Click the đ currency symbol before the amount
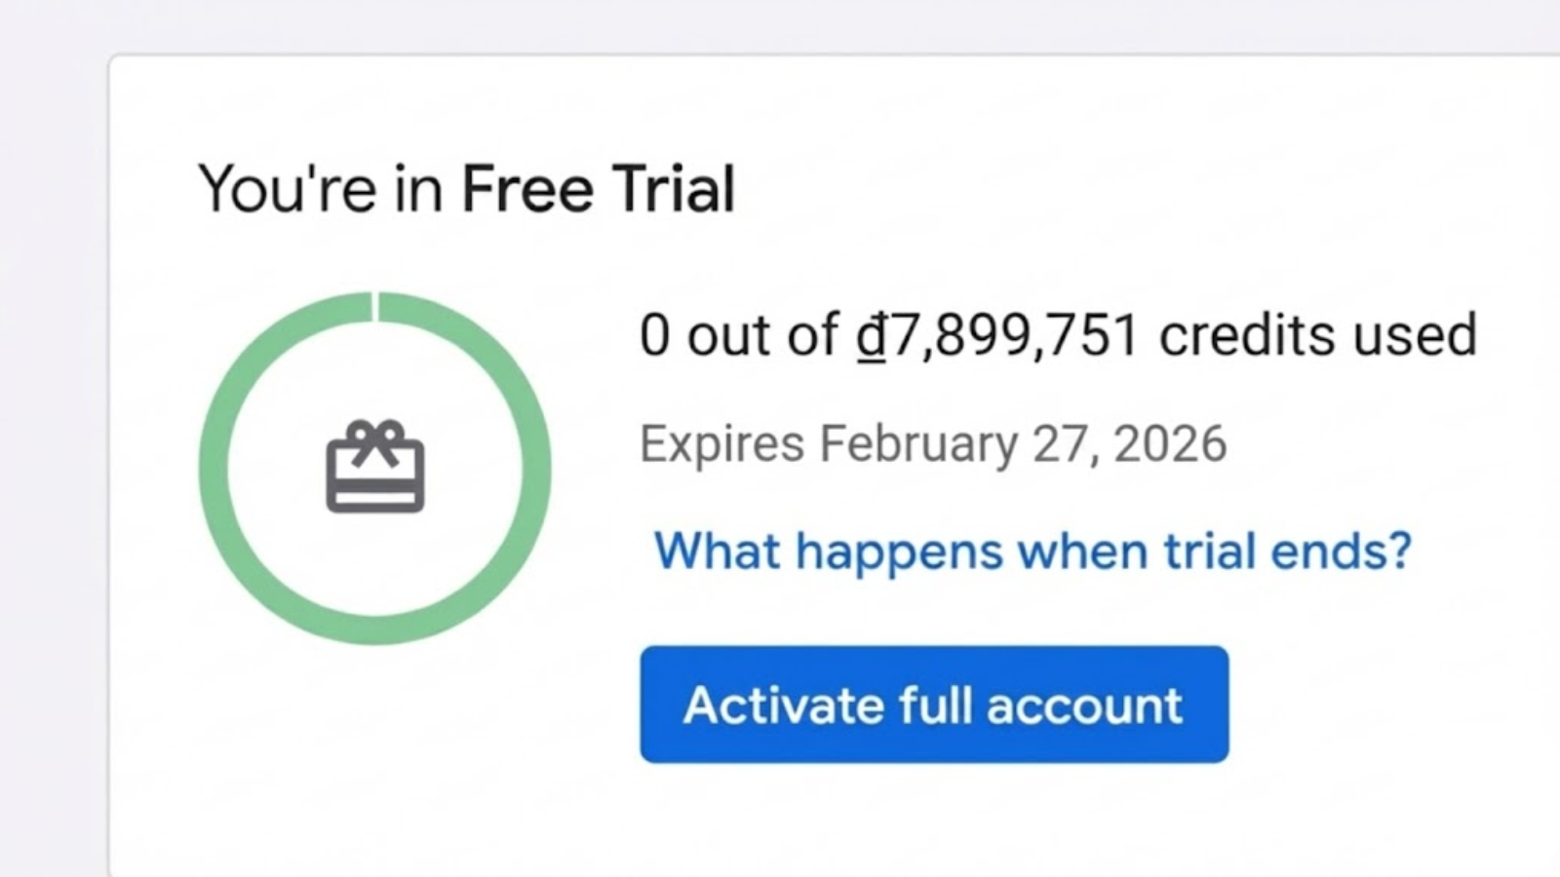Viewport: 1560px width, 877px height. 871,335
